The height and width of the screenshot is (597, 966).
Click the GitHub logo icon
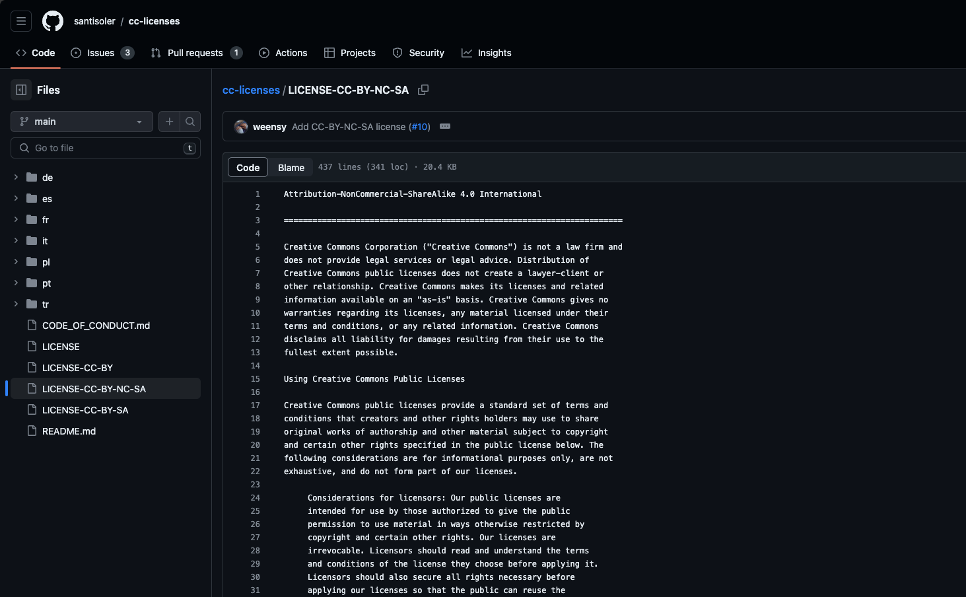(53, 21)
